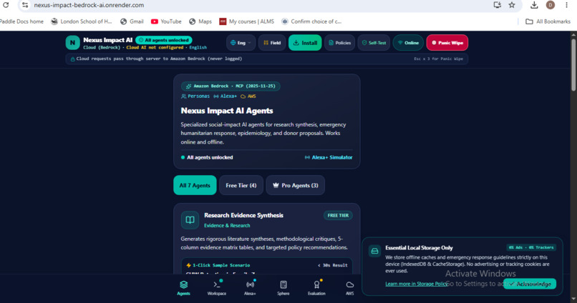Open the Eng language dropdown
The image size is (577, 303).
click(241, 43)
